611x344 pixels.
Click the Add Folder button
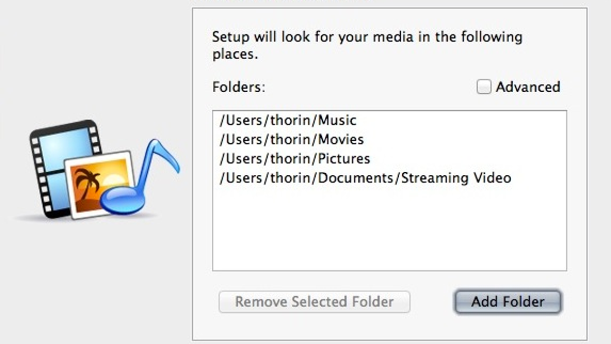(508, 302)
